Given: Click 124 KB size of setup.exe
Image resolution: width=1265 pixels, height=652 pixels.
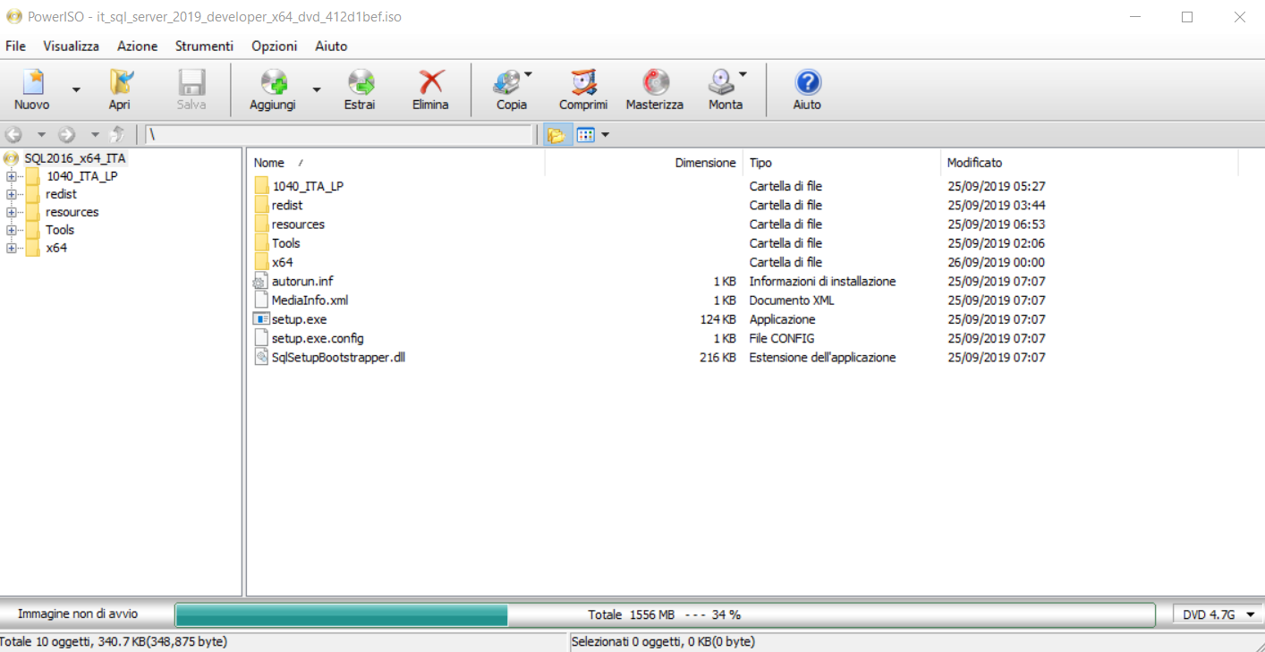Looking at the screenshot, I should point(717,319).
